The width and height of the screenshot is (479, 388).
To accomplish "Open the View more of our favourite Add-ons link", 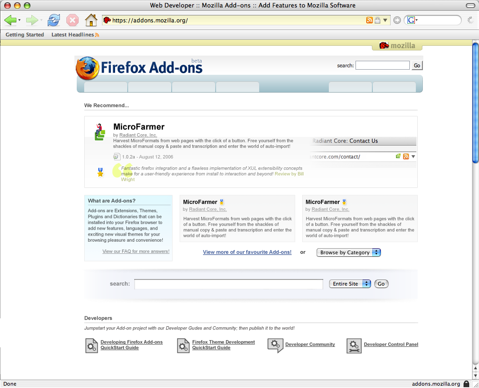I will pyautogui.click(x=247, y=252).
